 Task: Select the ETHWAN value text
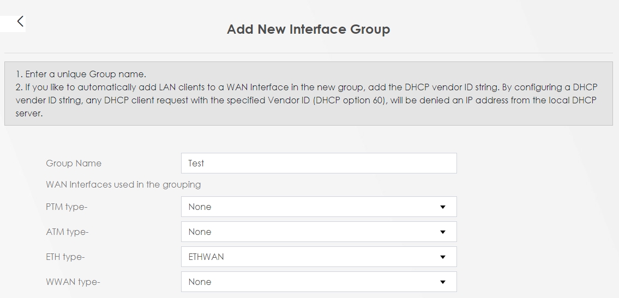[x=206, y=257]
